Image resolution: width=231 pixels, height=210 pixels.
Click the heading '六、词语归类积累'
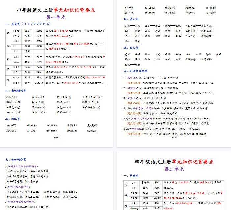(135, 71)
